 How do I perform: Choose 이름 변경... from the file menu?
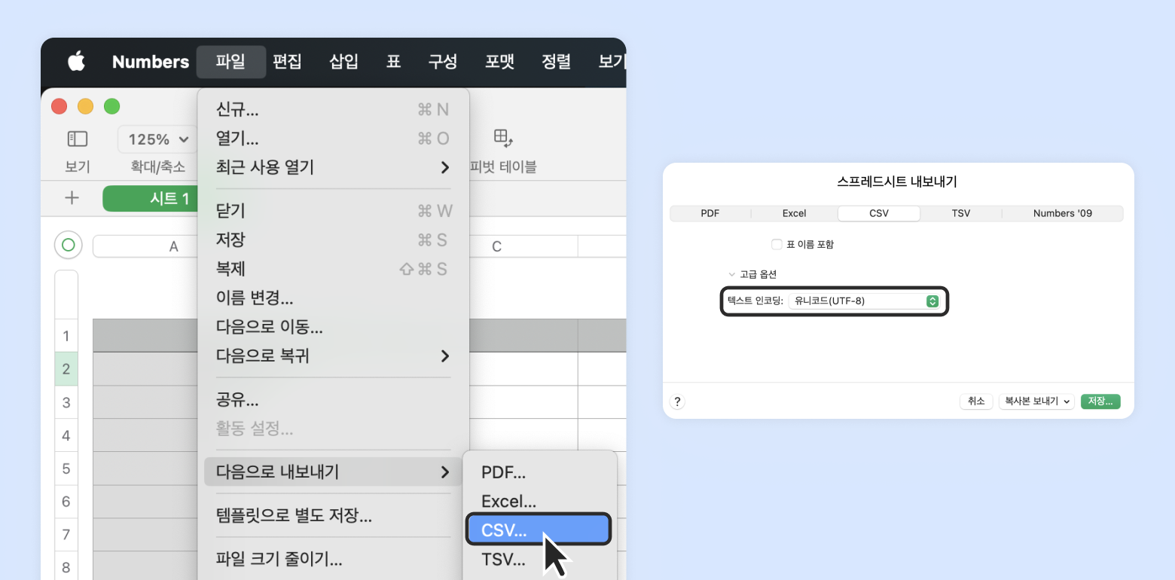click(333, 298)
